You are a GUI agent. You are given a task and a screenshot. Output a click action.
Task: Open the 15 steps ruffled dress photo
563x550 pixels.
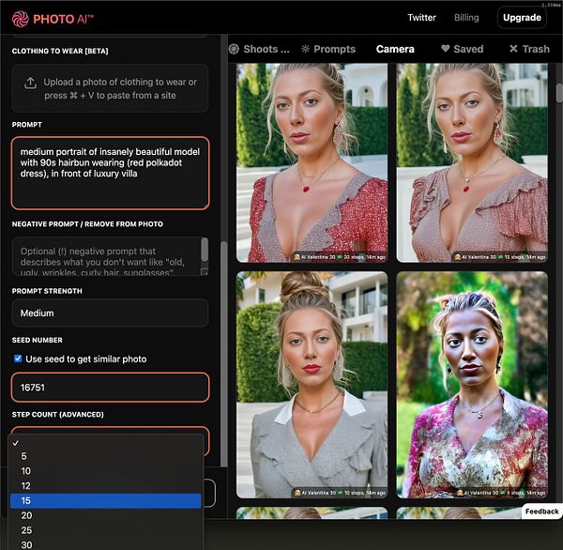coord(472,162)
